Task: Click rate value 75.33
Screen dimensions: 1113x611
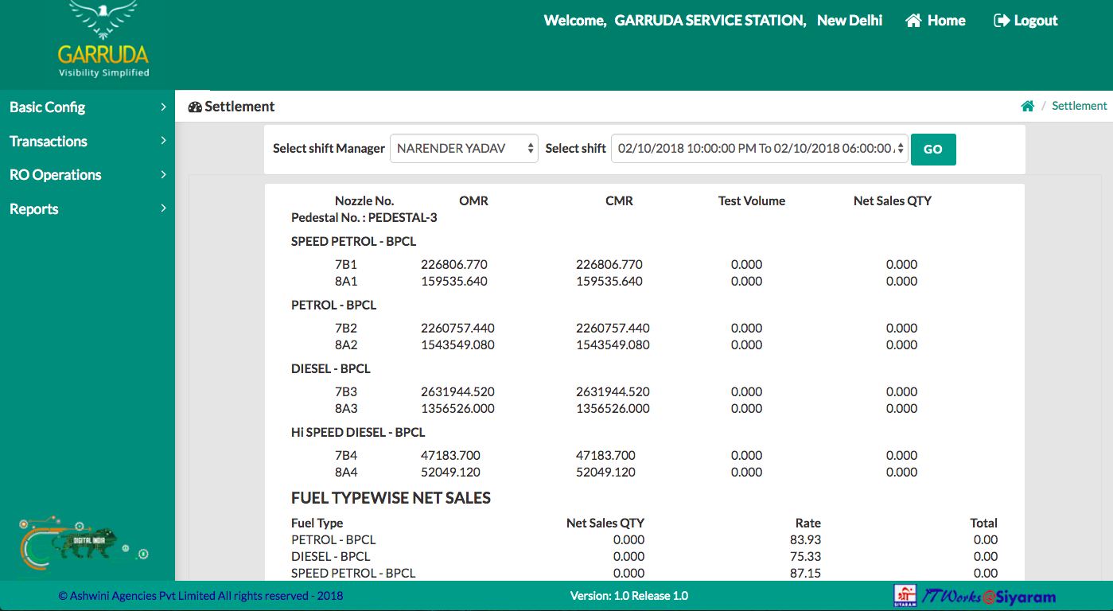Action: (x=805, y=556)
